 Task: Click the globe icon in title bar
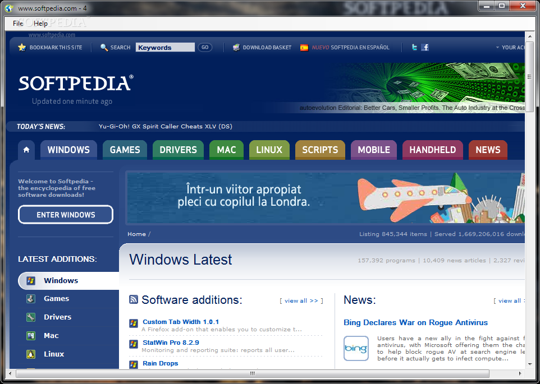point(9,8)
